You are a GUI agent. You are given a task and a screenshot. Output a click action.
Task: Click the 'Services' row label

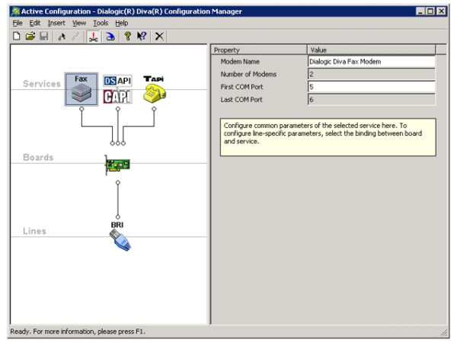[42, 84]
